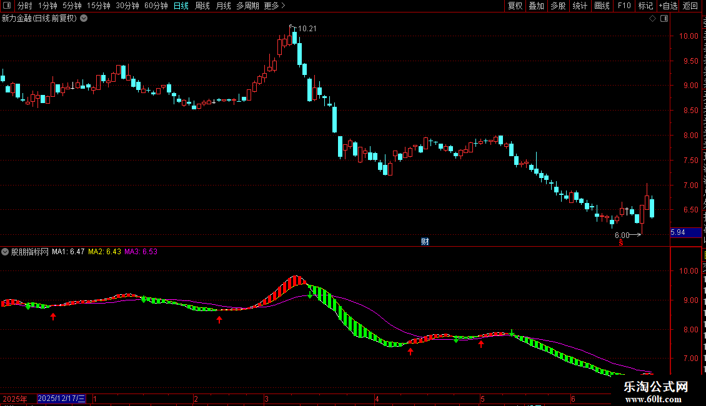
Task: Switch to 分时 intraday view
Action: pos(25,6)
